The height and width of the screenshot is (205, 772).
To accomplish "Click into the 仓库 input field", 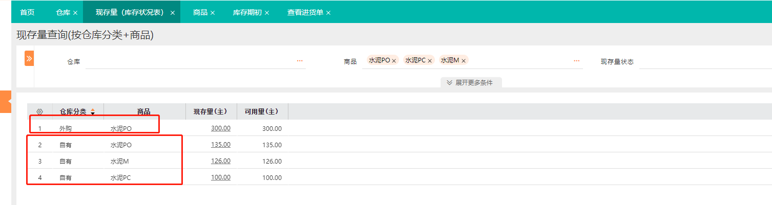I will coord(190,62).
